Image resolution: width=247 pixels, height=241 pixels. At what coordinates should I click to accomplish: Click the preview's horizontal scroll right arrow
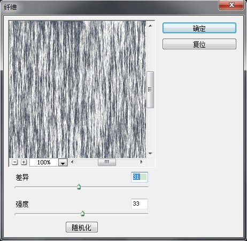[141, 162]
